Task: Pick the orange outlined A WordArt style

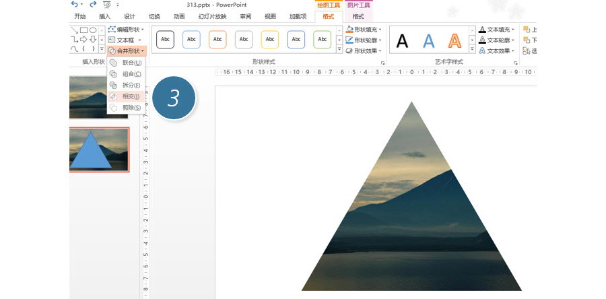Action: coord(456,42)
